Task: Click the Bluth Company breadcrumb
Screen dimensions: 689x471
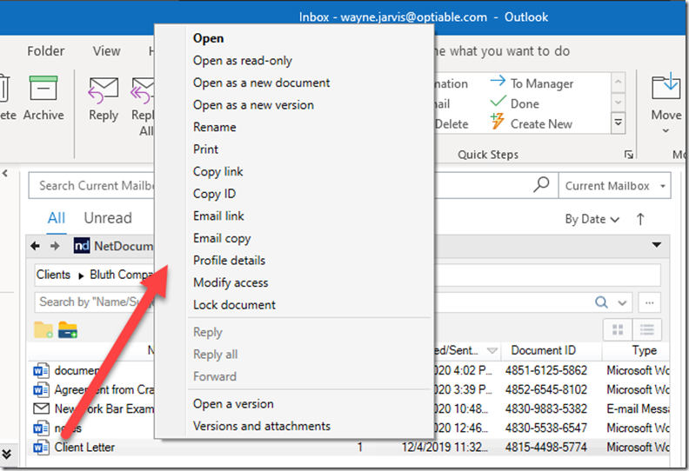Action: point(122,275)
